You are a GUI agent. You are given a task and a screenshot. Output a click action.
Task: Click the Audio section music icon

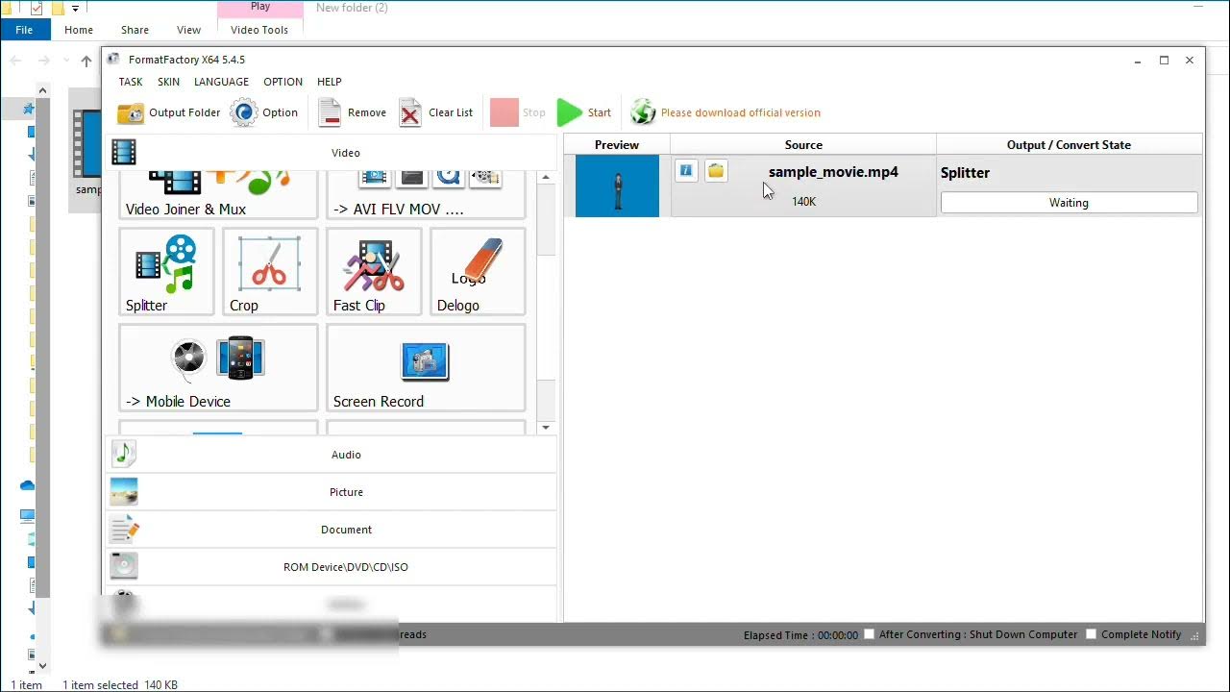(x=124, y=454)
